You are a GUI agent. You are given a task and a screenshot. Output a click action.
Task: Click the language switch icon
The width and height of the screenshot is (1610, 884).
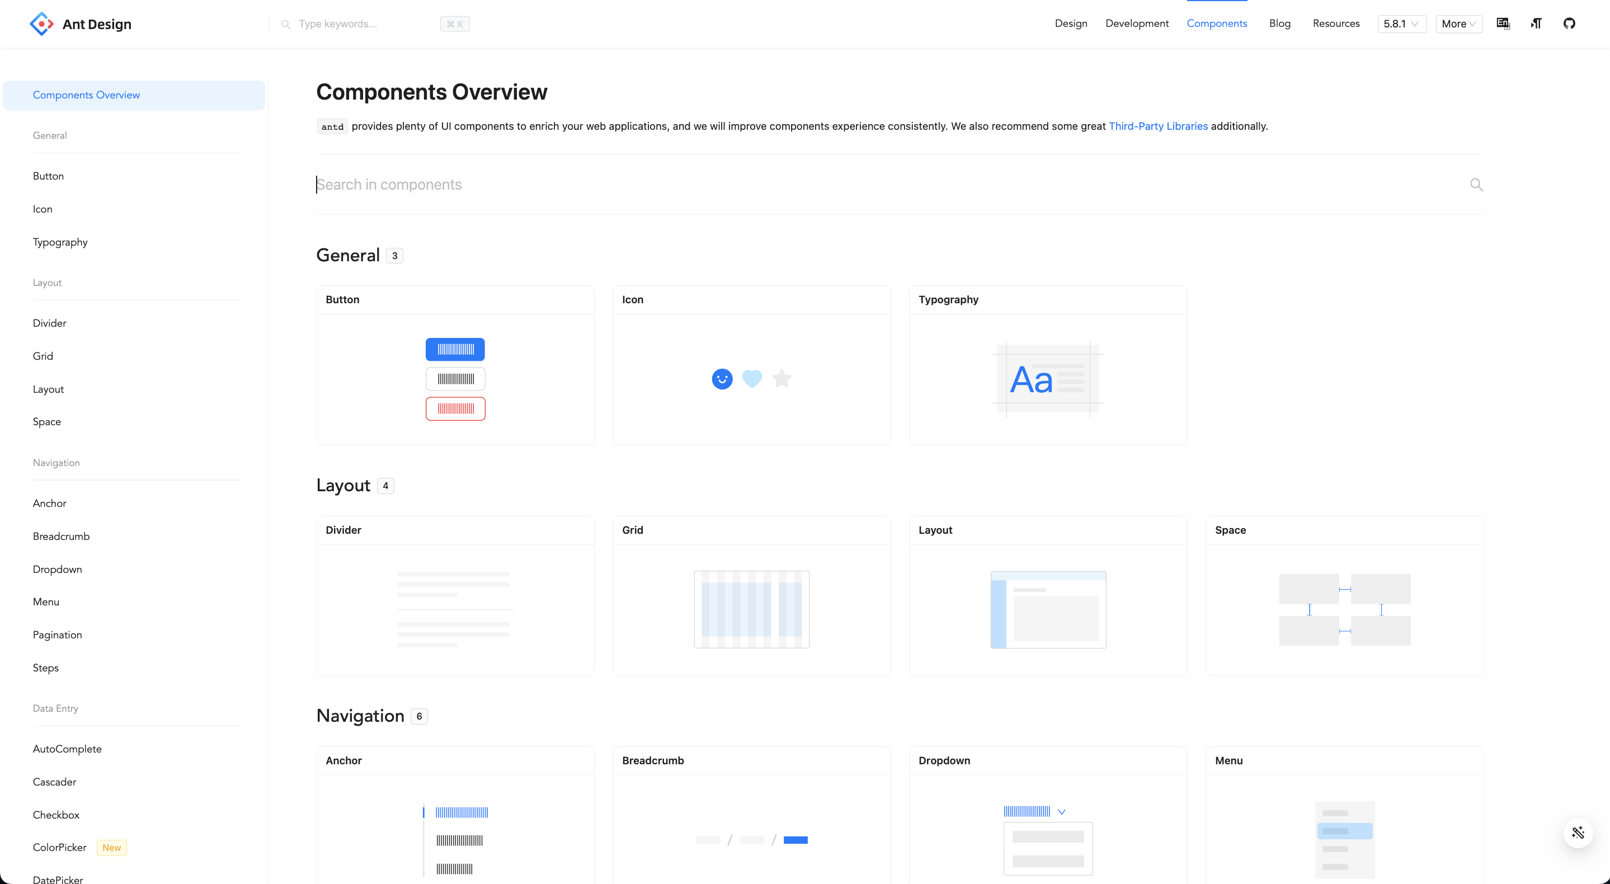pyautogui.click(x=1503, y=23)
